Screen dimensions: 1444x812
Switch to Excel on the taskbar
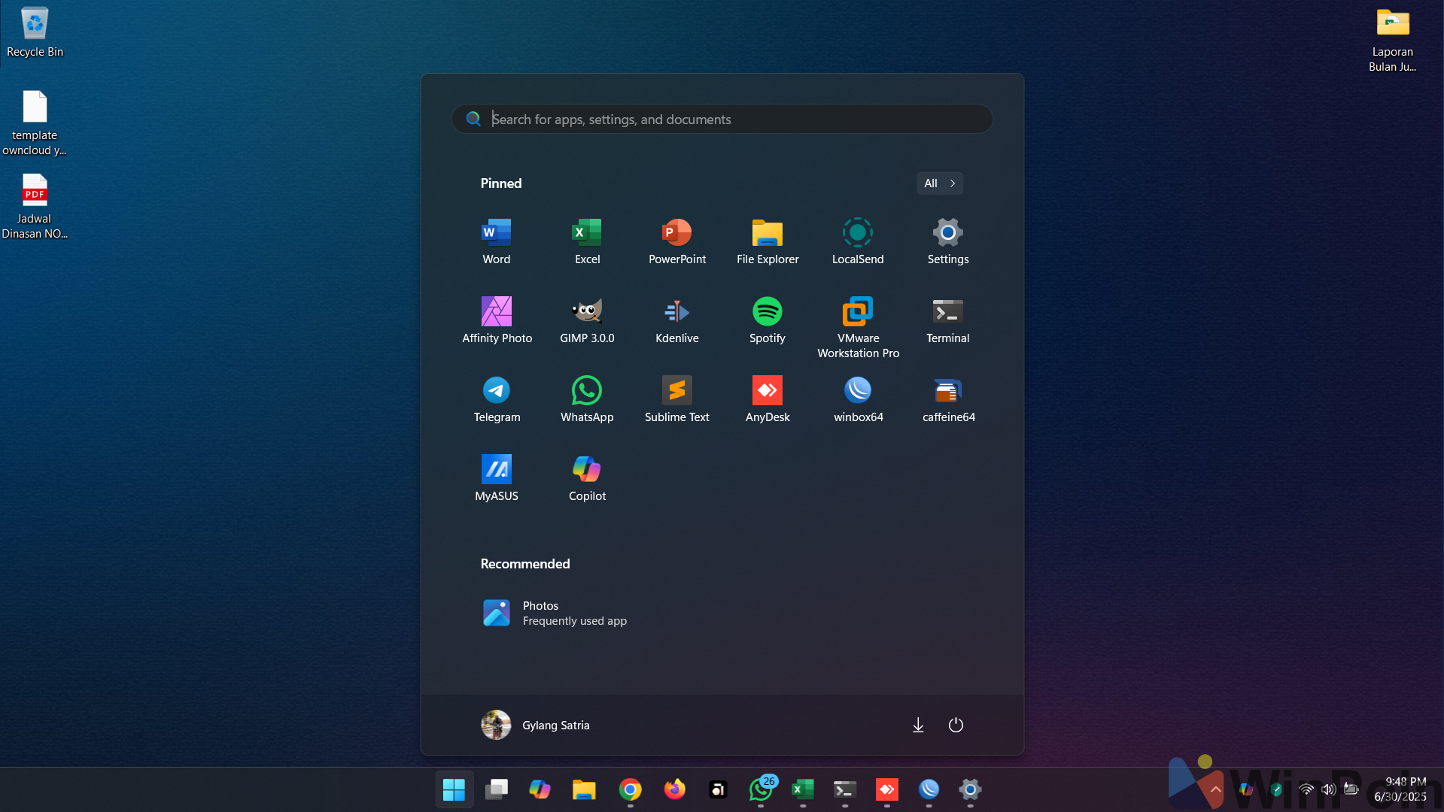coord(803,789)
